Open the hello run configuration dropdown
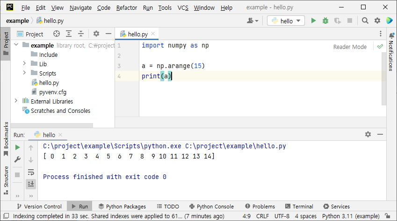The image size is (397, 221). tap(286, 21)
